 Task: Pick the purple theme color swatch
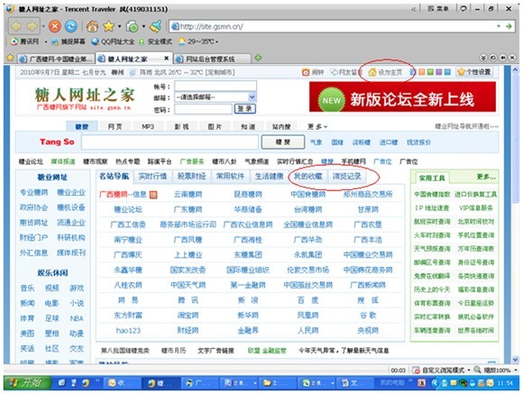[439, 72]
